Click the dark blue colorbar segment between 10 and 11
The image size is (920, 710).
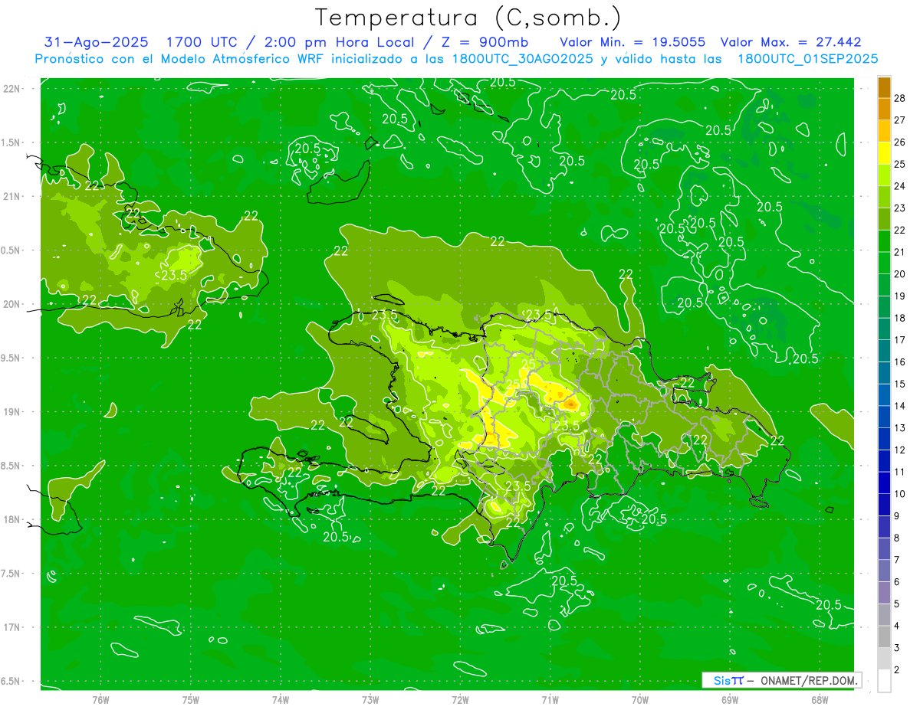(x=884, y=483)
